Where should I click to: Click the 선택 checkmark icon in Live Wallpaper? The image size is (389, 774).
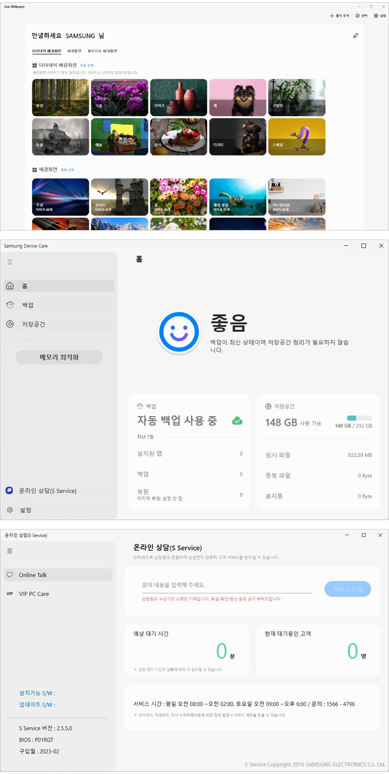pos(358,16)
